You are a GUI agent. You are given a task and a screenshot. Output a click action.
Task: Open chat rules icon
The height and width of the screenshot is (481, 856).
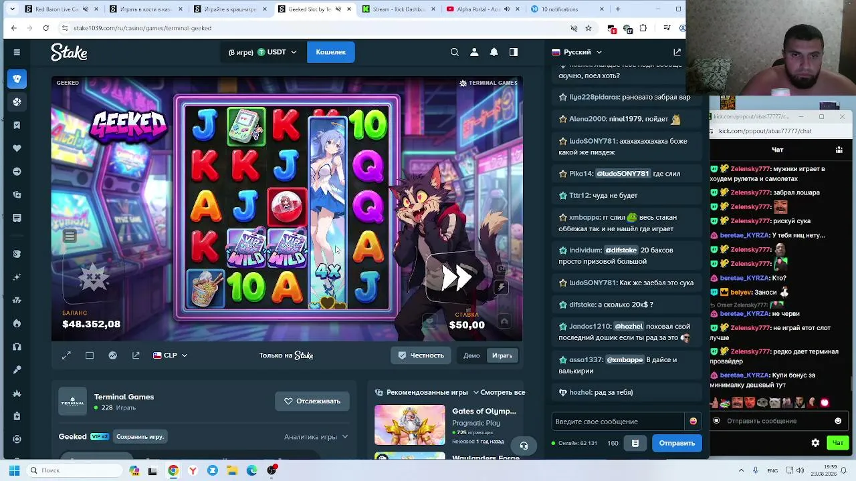tap(635, 443)
